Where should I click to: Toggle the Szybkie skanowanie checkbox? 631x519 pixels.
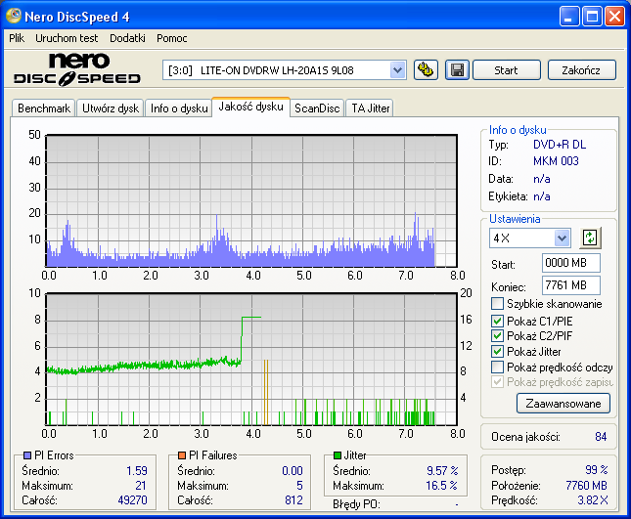(x=497, y=303)
